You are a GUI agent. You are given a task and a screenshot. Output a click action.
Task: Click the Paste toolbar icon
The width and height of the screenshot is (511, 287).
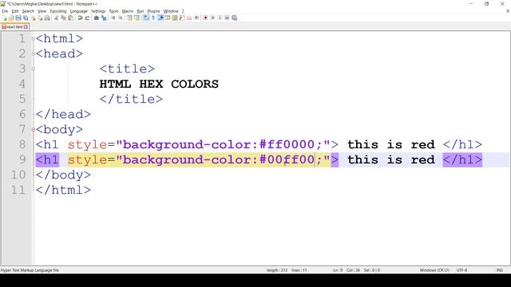[70, 18]
